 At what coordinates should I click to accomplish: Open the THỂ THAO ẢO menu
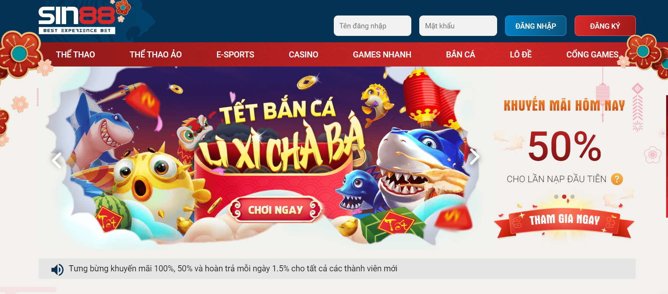point(156,54)
